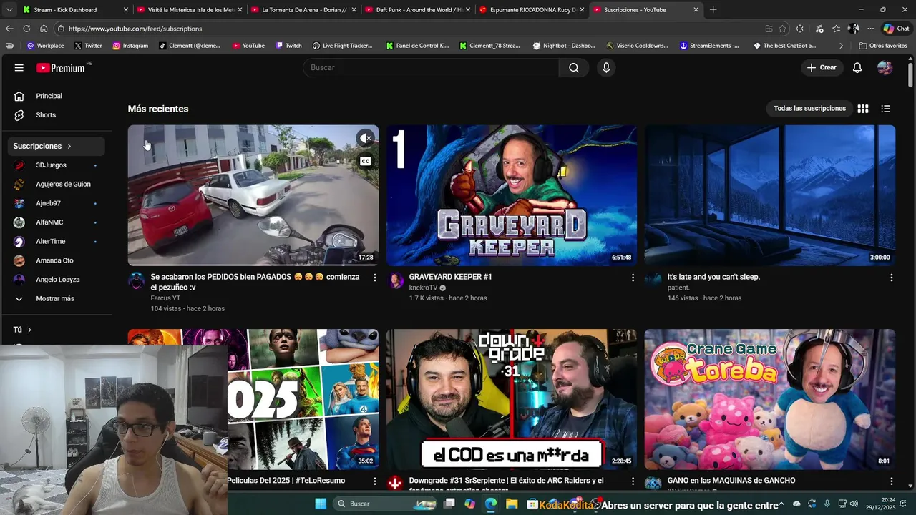Open the snowy bedroom window thumbnail
This screenshot has width=916, height=515.
click(x=770, y=195)
